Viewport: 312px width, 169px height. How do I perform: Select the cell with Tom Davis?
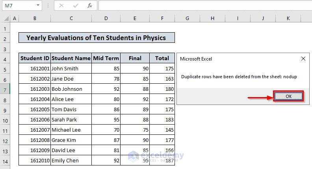click(x=71, y=109)
